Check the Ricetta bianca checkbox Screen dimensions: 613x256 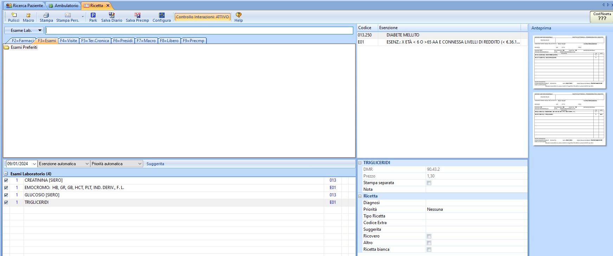pos(429,250)
